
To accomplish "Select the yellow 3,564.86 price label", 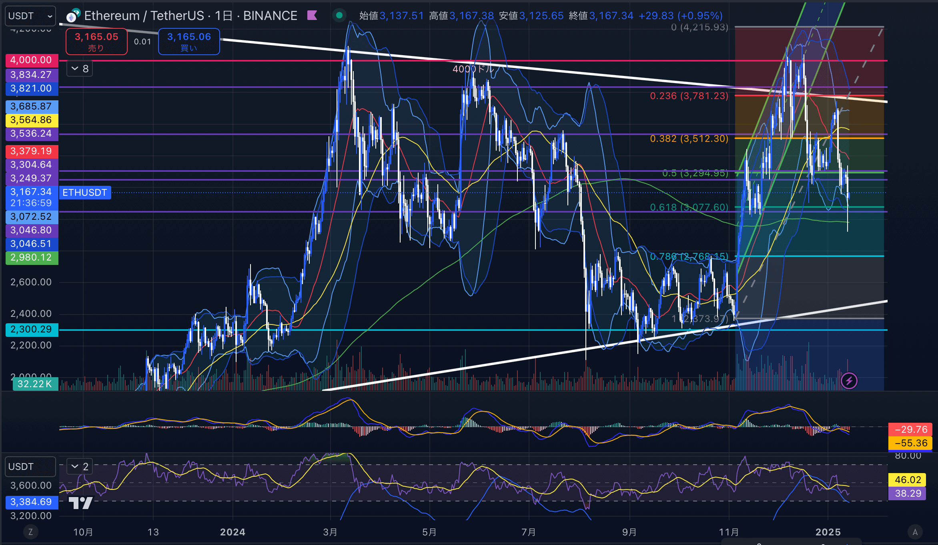I will click(32, 120).
